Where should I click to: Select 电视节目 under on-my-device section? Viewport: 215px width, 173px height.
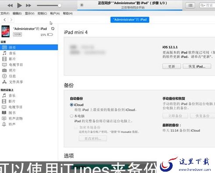click(x=29, y=107)
